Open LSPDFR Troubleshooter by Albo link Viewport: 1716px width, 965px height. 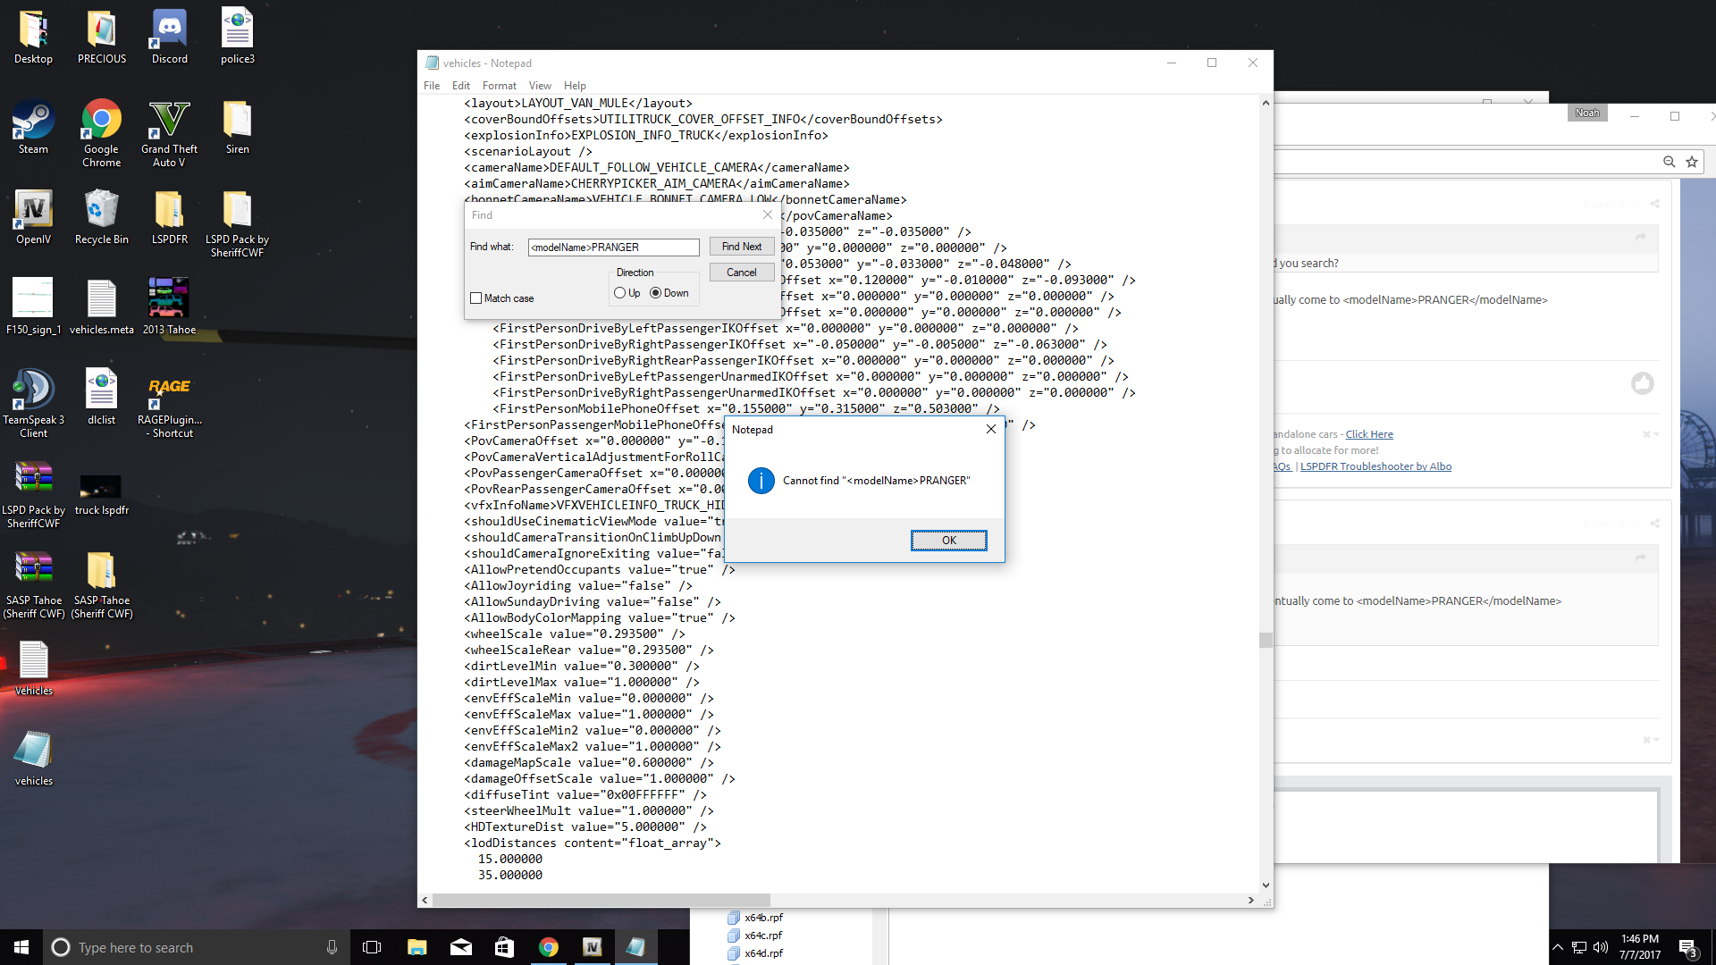[x=1375, y=466]
